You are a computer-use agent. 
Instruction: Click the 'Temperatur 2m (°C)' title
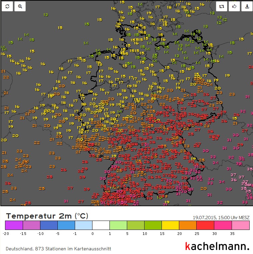coord(47,216)
